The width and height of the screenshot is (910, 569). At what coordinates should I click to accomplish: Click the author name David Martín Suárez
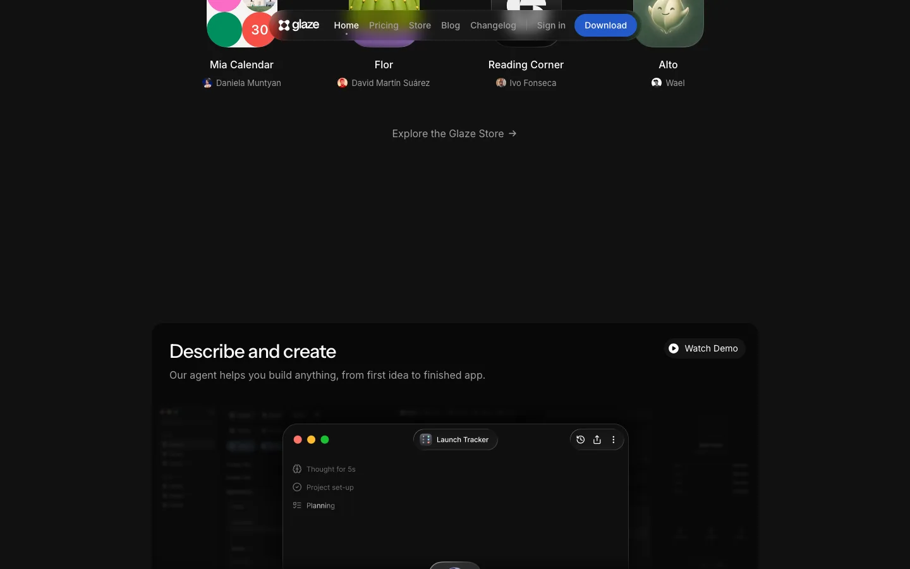pos(391,83)
